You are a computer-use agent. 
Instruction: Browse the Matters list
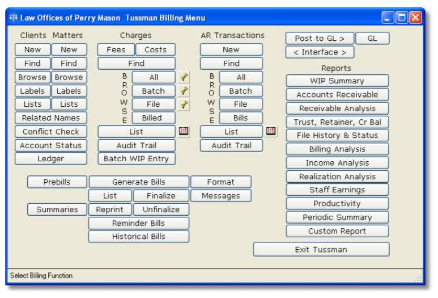pyautogui.click(x=69, y=77)
